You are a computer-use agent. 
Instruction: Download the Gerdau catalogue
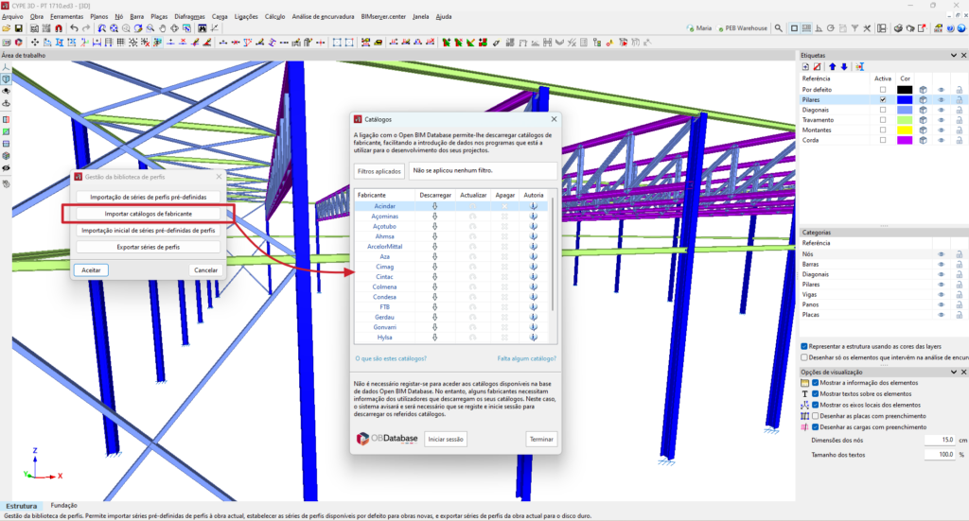click(435, 317)
